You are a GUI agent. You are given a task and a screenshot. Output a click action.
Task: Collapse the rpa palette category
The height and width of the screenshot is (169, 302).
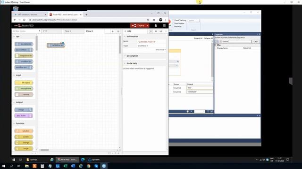tap(14, 37)
